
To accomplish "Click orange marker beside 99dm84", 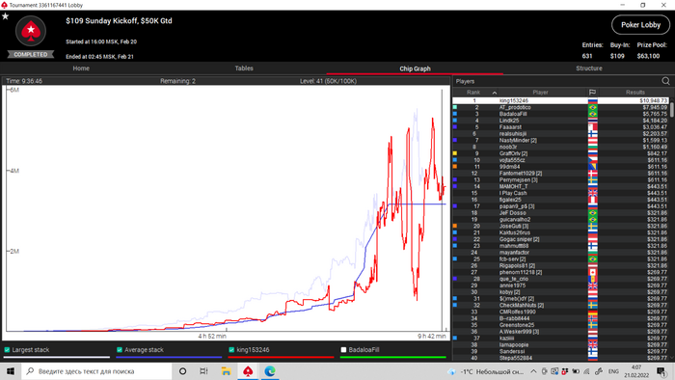I will point(455,167).
